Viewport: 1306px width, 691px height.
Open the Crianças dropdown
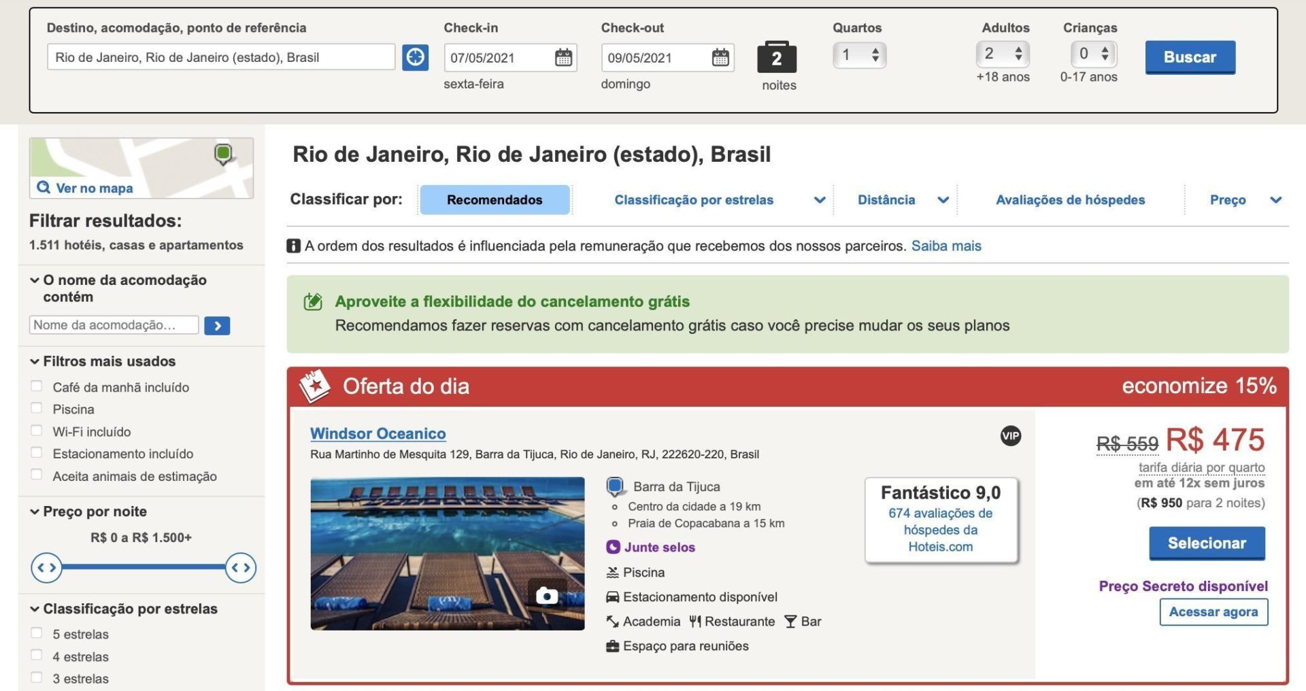[x=1094, y=54]
